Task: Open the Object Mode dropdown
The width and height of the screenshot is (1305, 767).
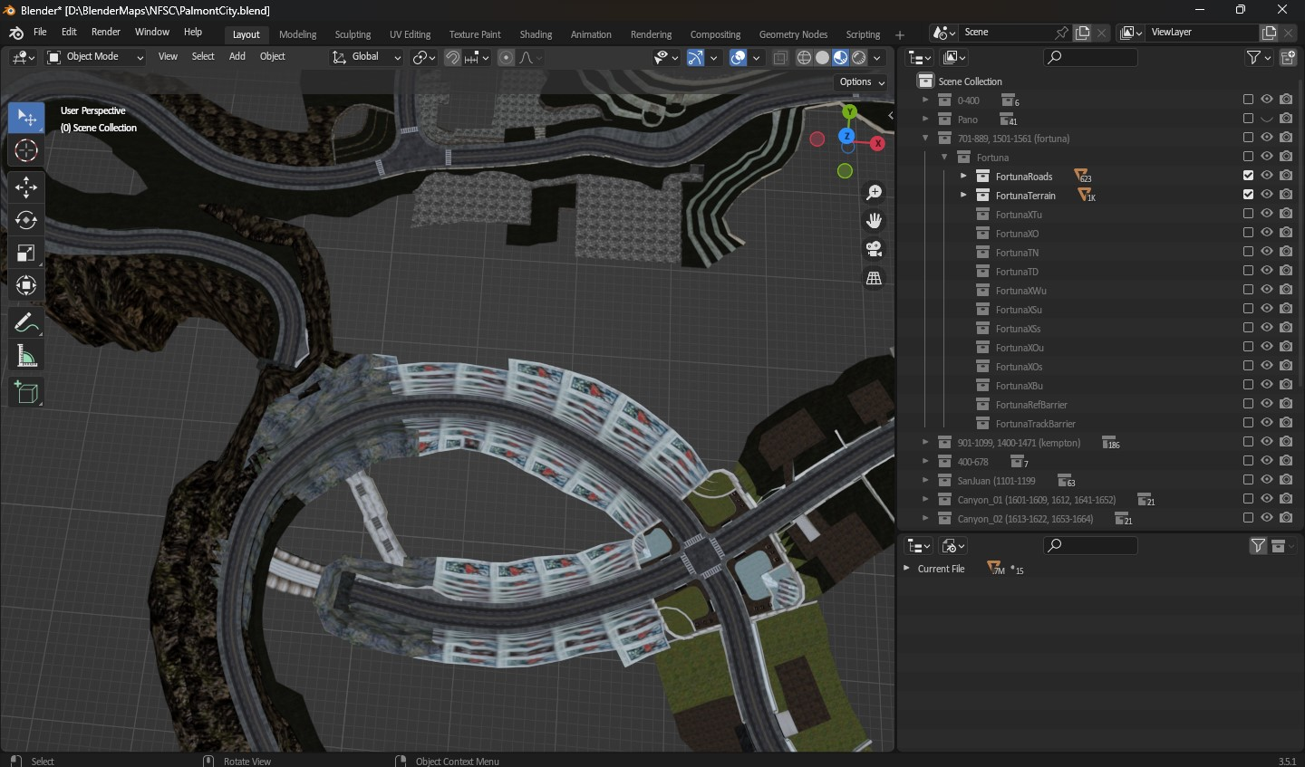Action: (x=95, y=57)
